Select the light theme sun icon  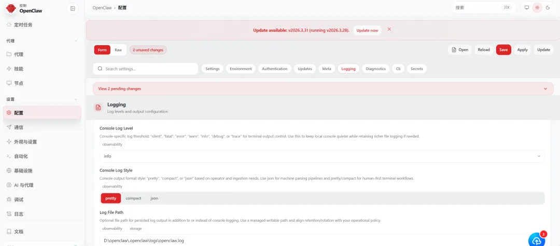tap(537, 7)
